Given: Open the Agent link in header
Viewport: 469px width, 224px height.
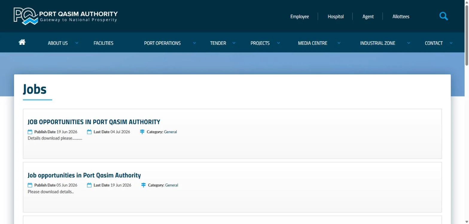Looking at the screenshot, I should [368, 17].
